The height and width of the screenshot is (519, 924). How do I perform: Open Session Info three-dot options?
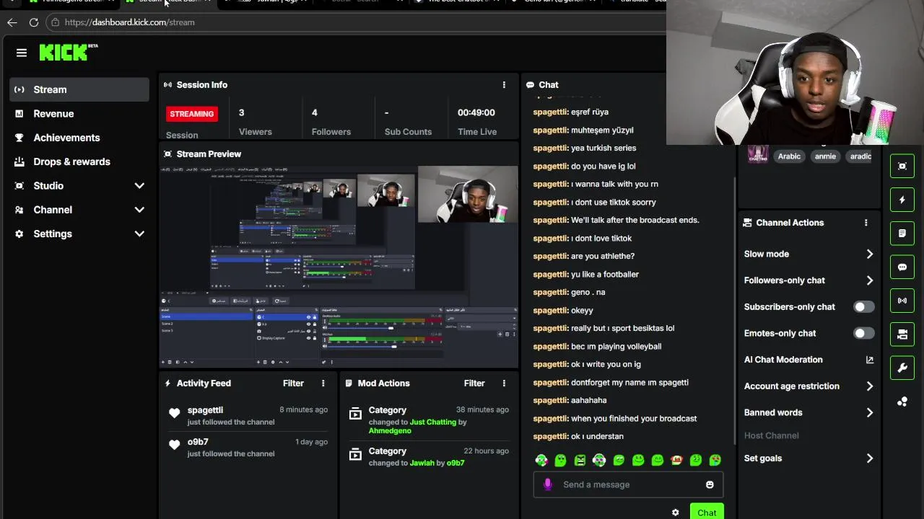click(x=504, y=85)
